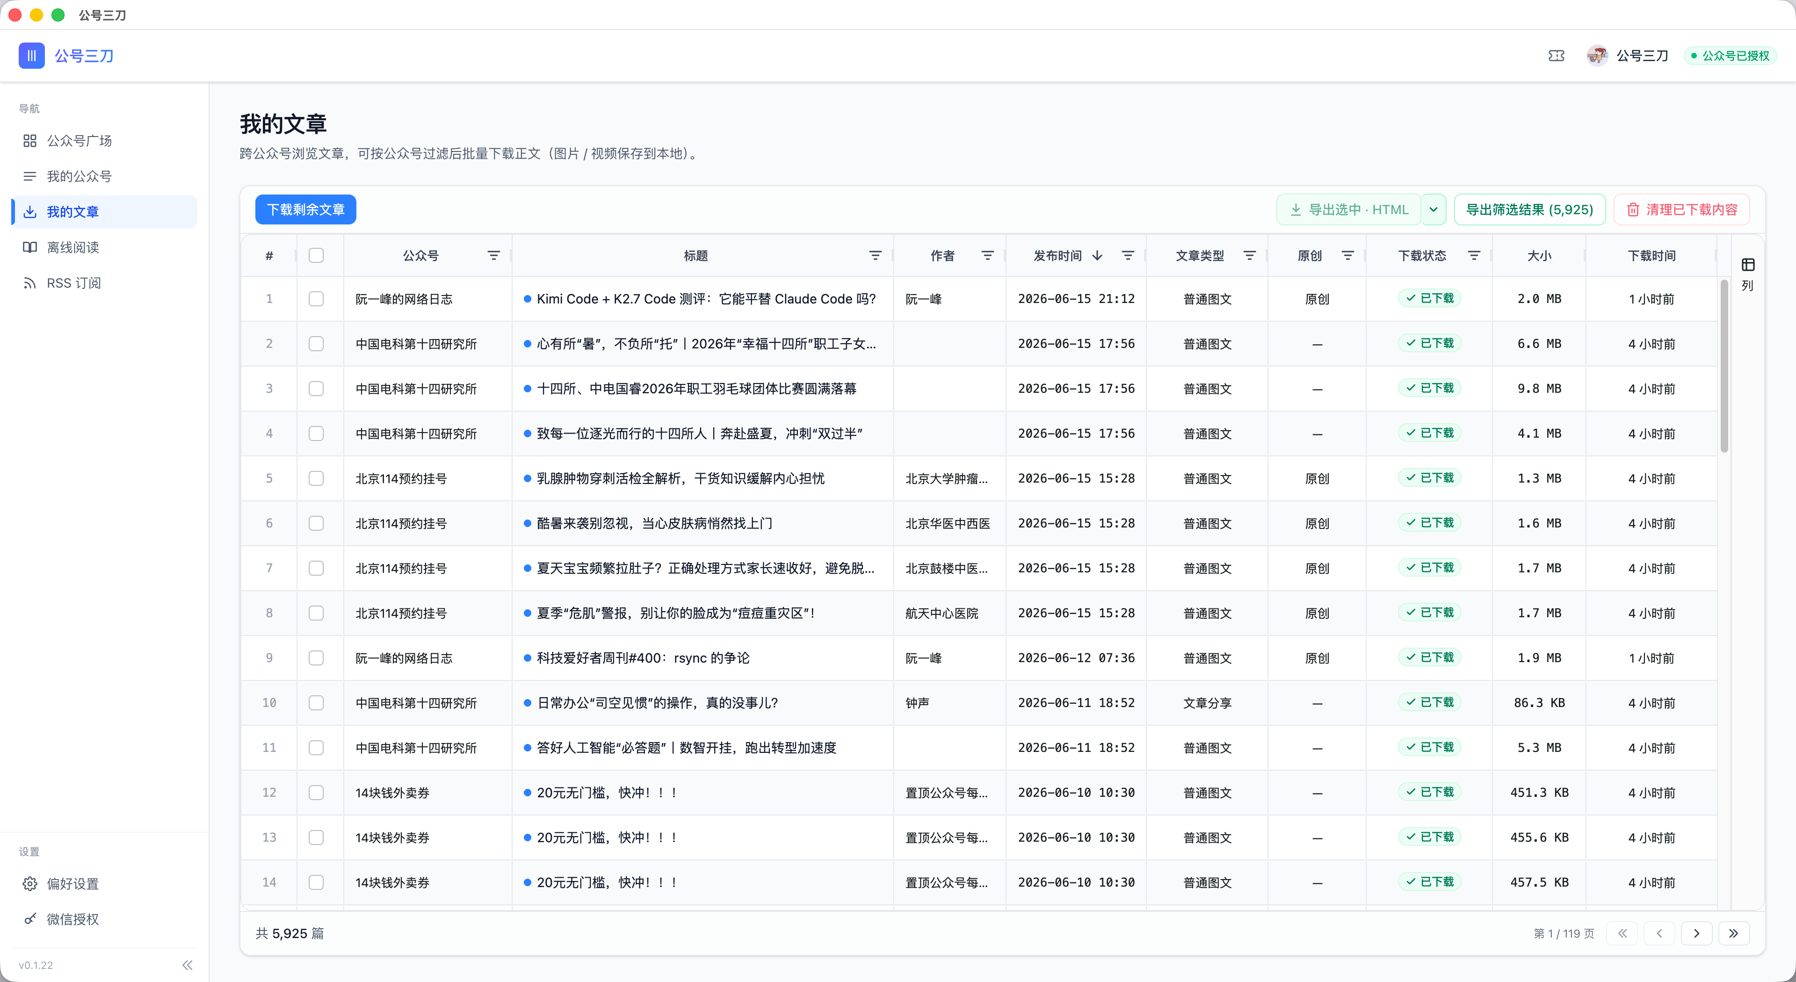Check row 2 心有所“暑” article
The width and height of the screenshot is (1796, 982).
pos(317,344)
